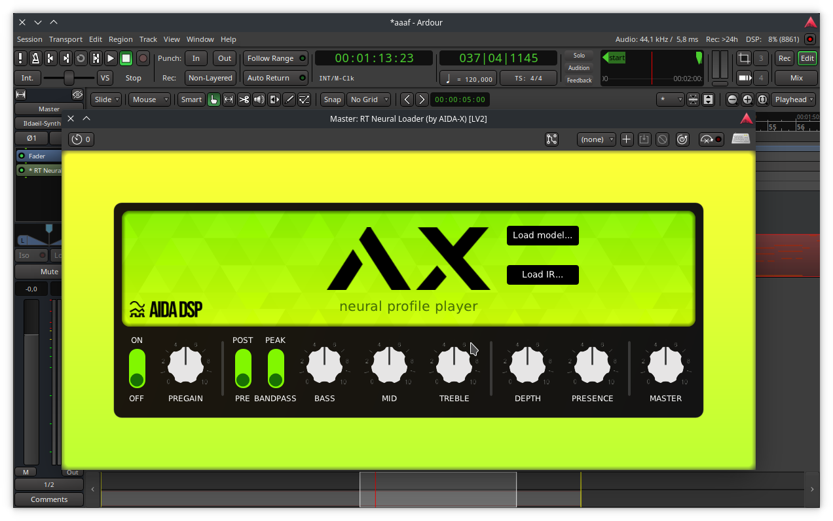Toggle Punch Out
This screenshot has height=521, width=833.
pyautogui.click(x=225, y=58)
